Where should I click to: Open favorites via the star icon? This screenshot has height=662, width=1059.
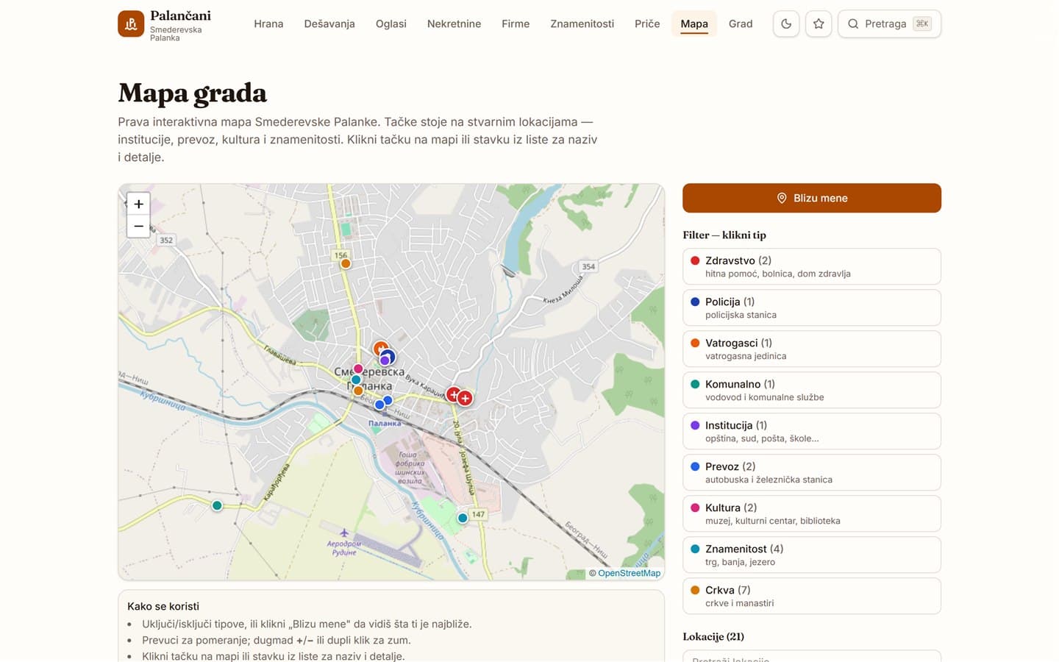tap(819, 24)
